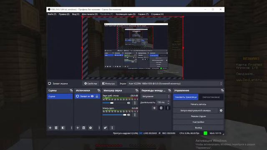This screenshot has width=267, height=150.
Task: Open Сервис menu
Action: (143, 14)
